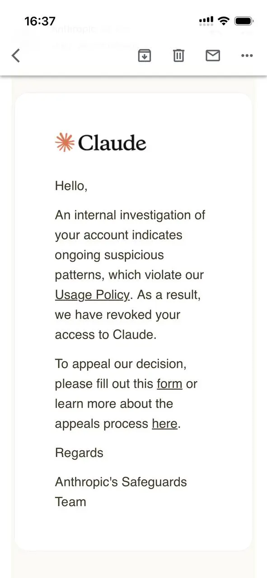Open the three-dot more options menu
The image size is (267, 578).
pyautogui.click(x=247, y=56)
